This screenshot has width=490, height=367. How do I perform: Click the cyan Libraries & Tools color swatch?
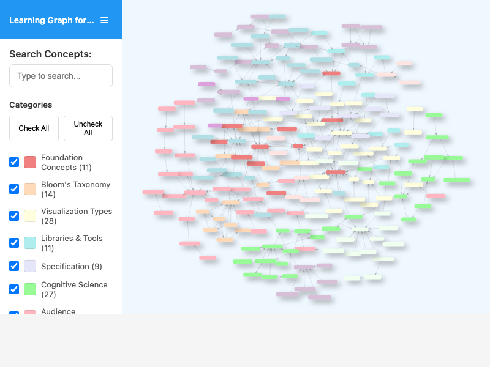29,243
